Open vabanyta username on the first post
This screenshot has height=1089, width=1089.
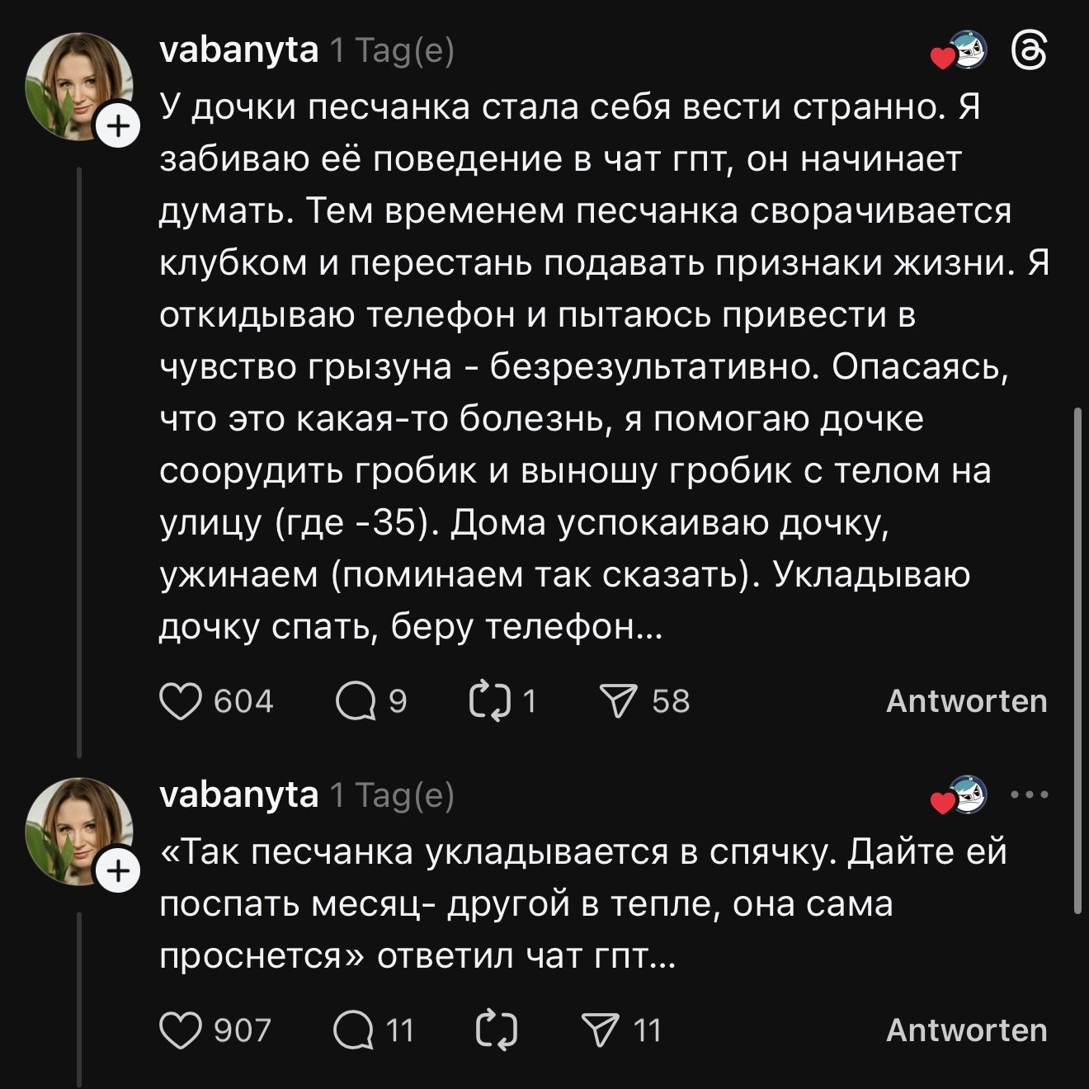coord(238,51)
